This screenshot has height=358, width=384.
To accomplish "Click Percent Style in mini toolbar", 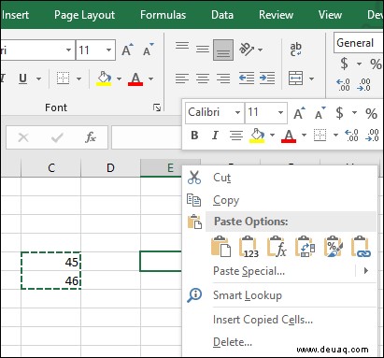I will (x=371, y=114).
